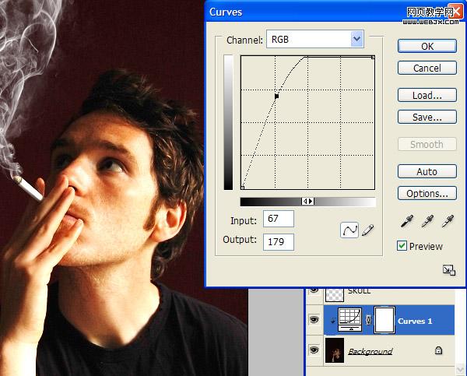This screenshot has width=467, height=376.
Task: Select the curve point edit tool
Action: [349, 230]
